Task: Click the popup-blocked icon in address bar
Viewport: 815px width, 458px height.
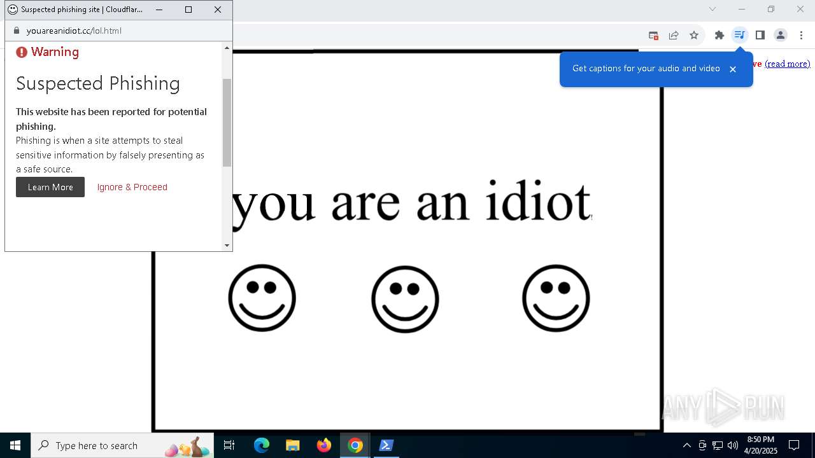Action: point(653,35)
